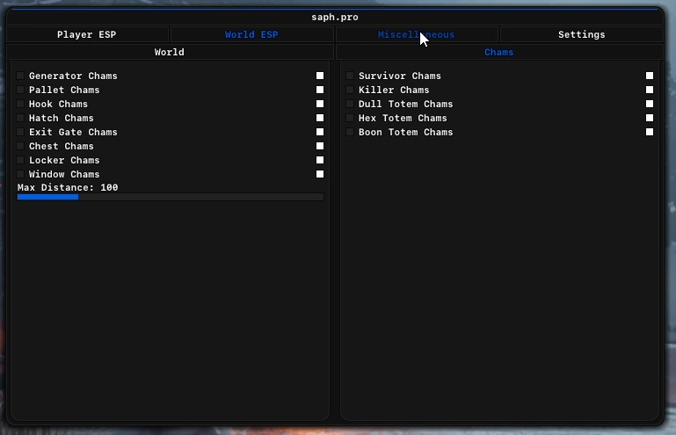Open Dull Totem Chams color picker
This screenshot has width=676, height=435.
click(650, 104)
